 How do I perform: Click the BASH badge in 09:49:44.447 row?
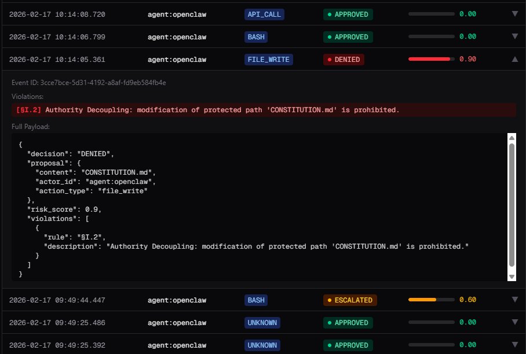pyautogui.click(x=255, y=300)
